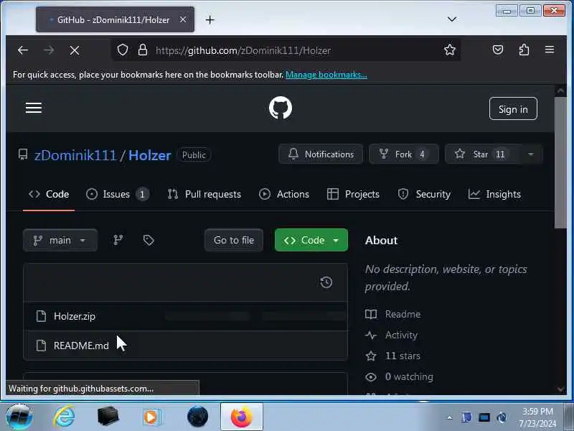The image size is (574, 431).
Task: Open the Windows Start menu
Action: tap(19, 417)
